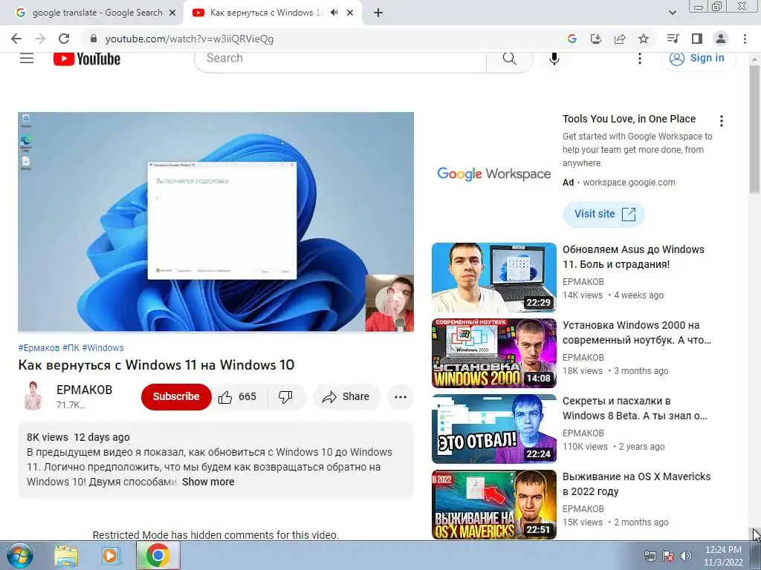The image size is (761, 570).
Task: Toggle the Chrome side panel icon
Action: [697, 39]
